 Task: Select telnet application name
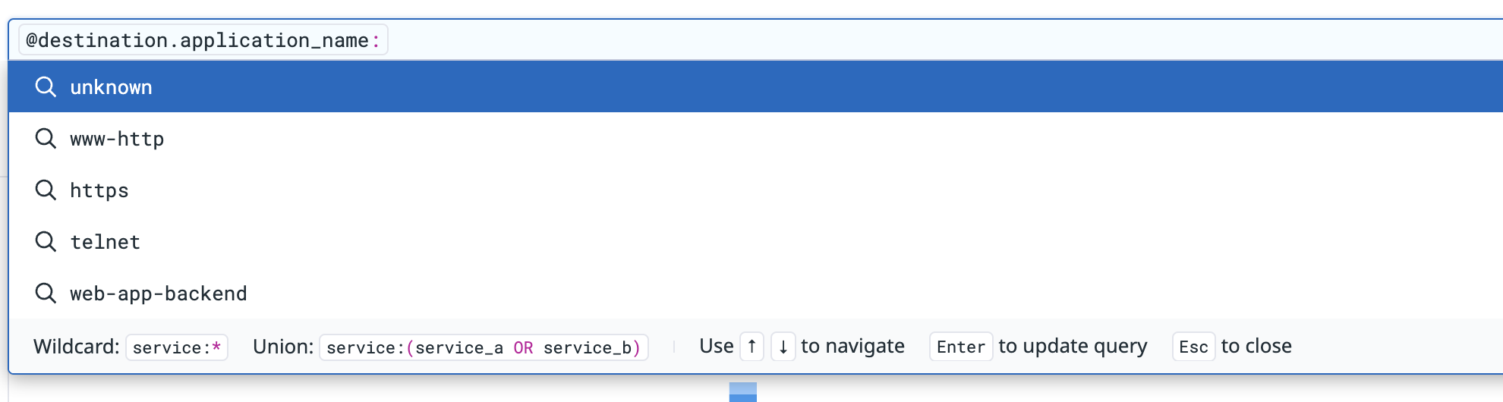(x=755, y=242)
